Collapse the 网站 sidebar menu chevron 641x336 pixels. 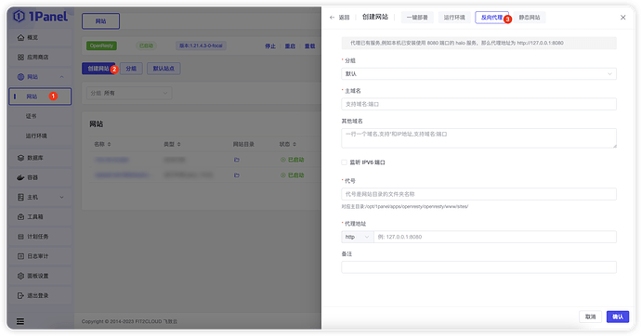pyautogui.click(x=62, y=77)
